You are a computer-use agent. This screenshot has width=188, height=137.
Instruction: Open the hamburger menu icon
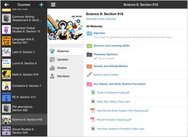[x=53, y=5]
